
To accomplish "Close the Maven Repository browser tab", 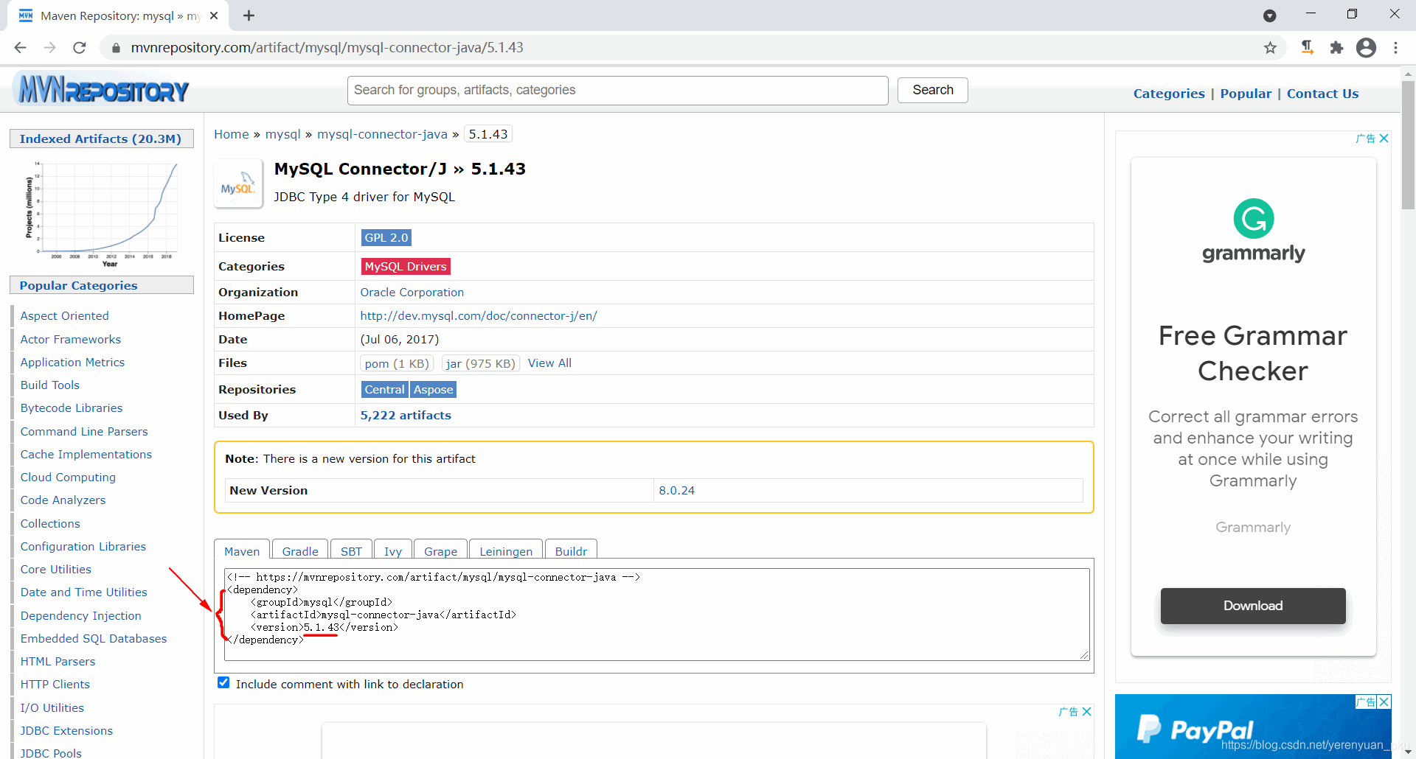I will [x=214, y=15].
